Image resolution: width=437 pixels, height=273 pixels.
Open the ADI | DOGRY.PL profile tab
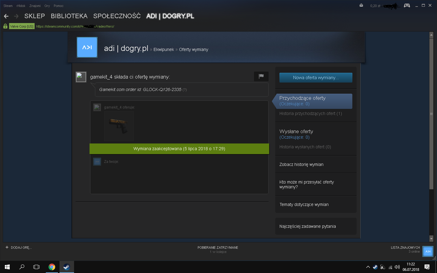coord(170,16)
